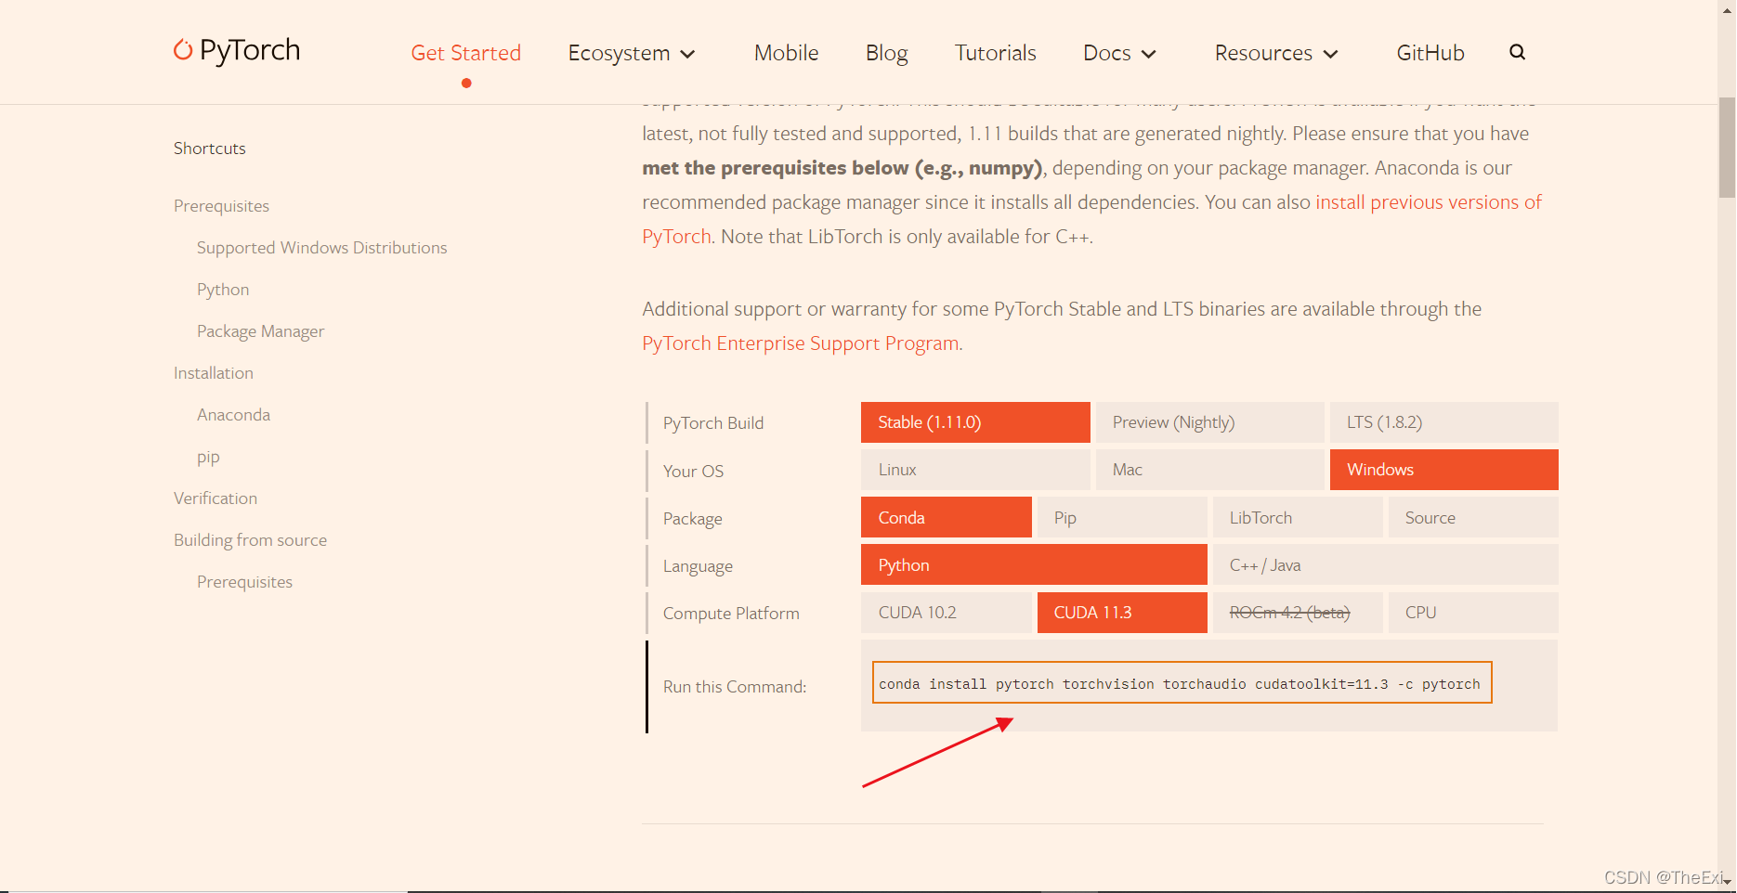
Task: Jump to Building from source shortcut
Action: 250,540
